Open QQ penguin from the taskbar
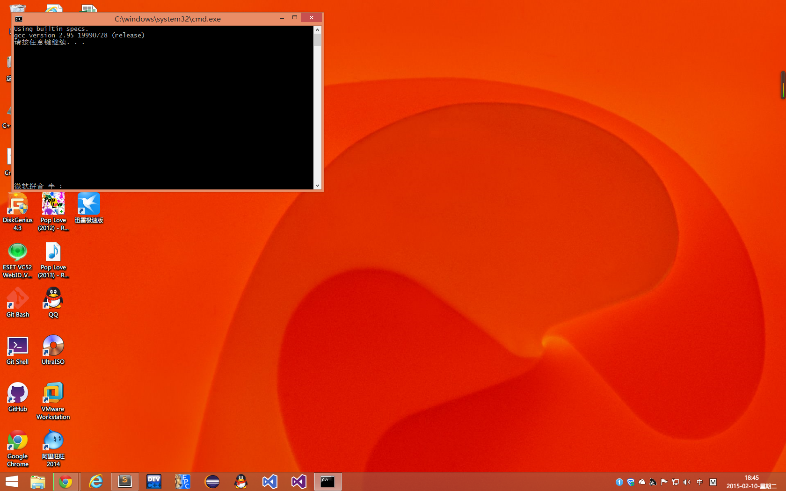This screenshot has height=491, width=786. pyautogui.click(x=241, y=482)
